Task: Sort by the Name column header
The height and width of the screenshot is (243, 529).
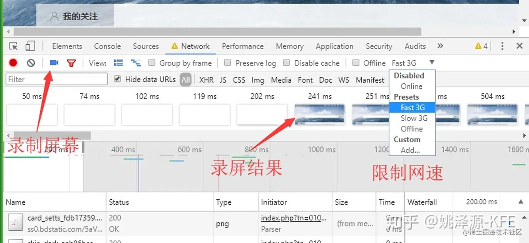Action: coord(54,202)
